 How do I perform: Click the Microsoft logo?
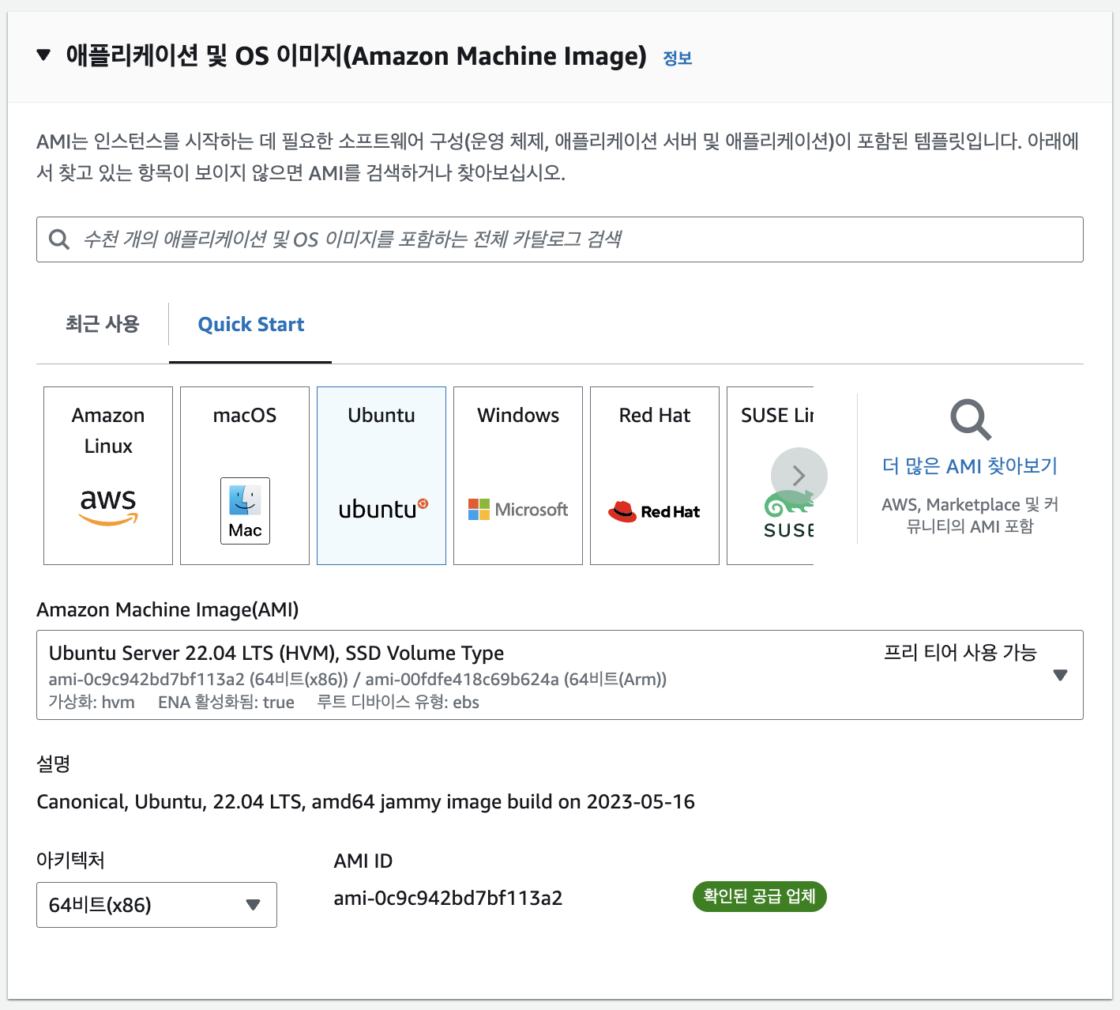518,510
